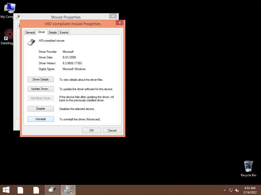The width and height of the screenshot is (261, 195).
Task: Click the Disable device button
Action: 41,109
